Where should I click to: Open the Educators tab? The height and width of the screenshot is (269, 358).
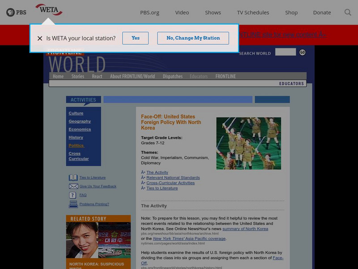(199, 76)
